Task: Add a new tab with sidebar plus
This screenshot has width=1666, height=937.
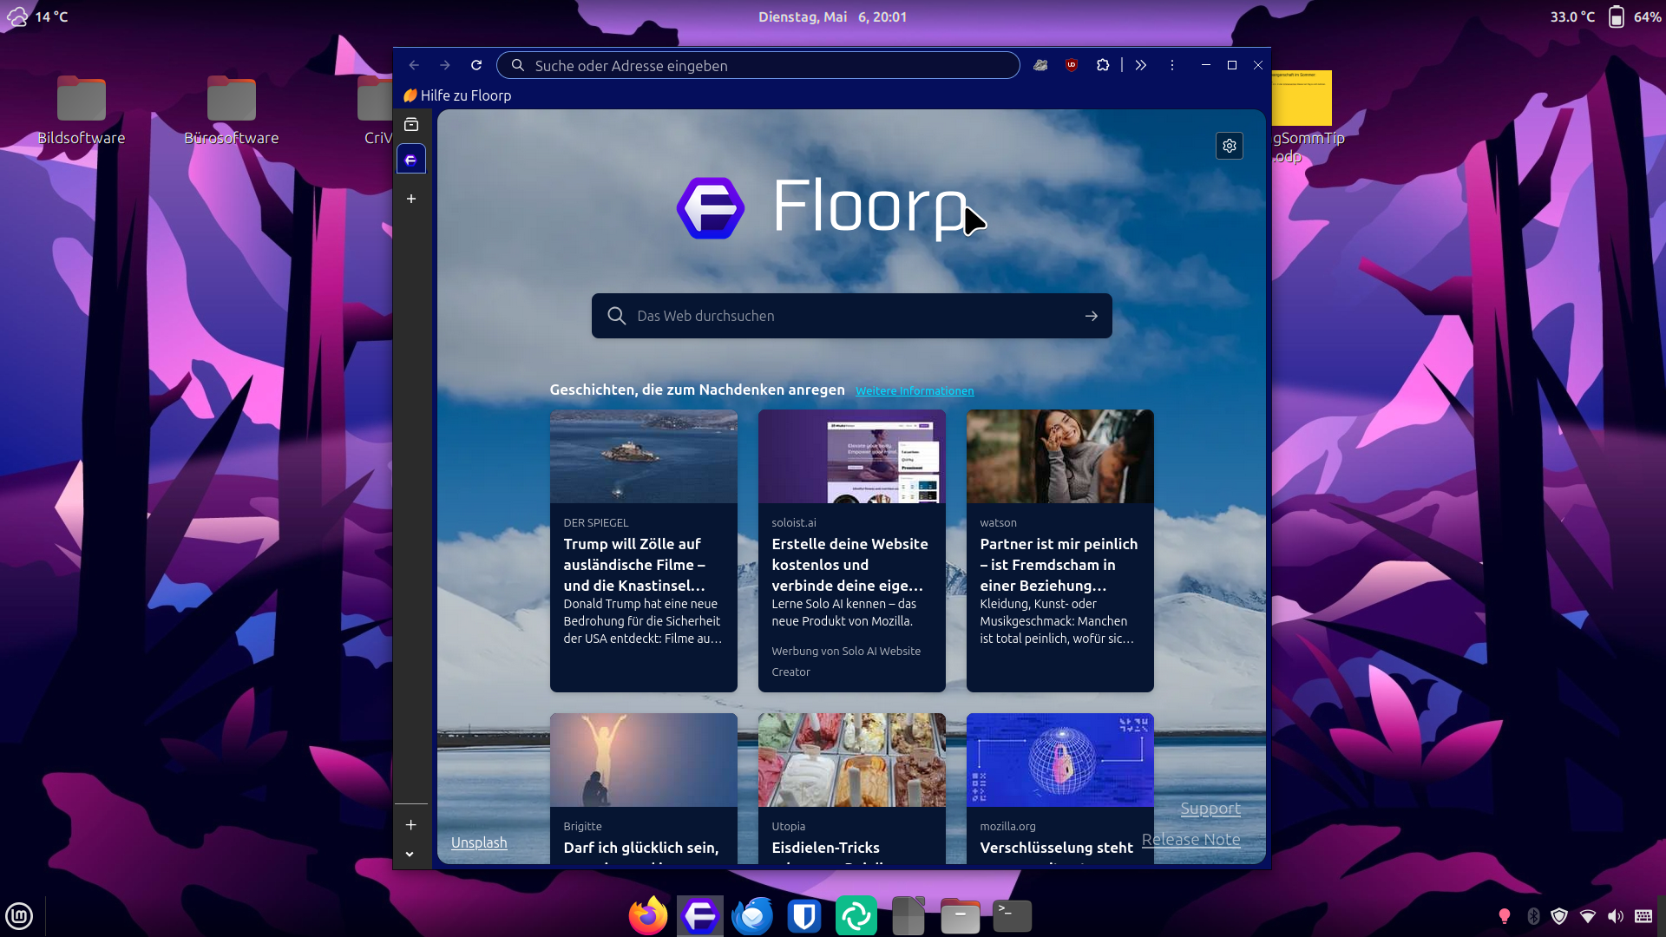Action: (x=411, y=199)
